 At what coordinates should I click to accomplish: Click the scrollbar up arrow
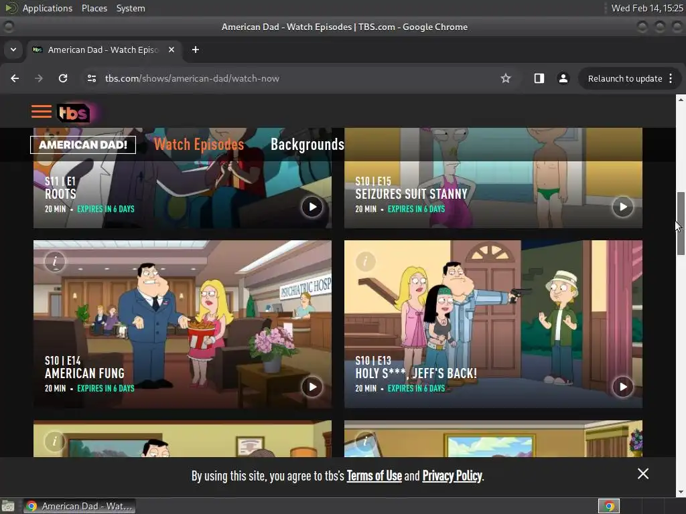coord(681,100)
